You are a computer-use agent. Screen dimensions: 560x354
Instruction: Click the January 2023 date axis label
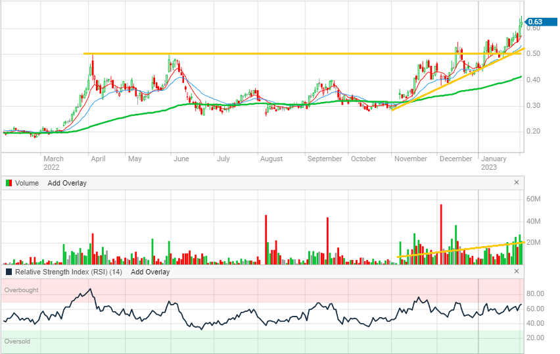click(x=493, y=163)
